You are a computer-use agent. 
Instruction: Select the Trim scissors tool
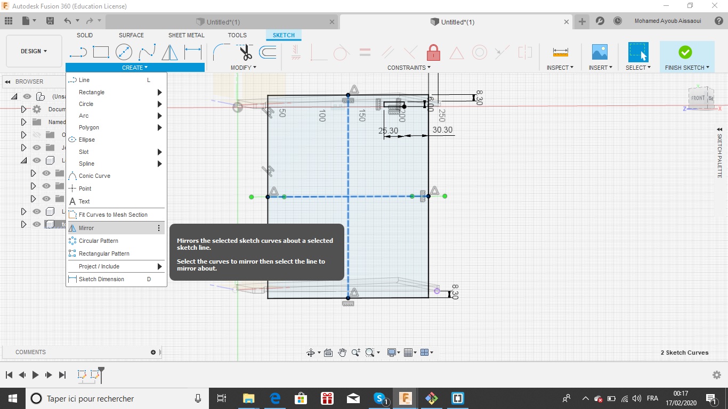tap(245, 52)
